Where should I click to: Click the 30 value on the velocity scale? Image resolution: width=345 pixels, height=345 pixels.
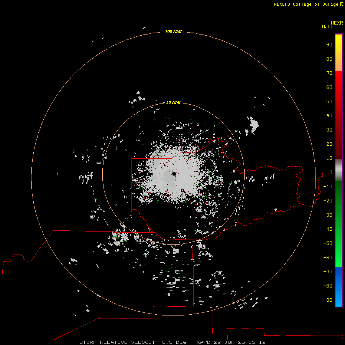pos(329,130)
